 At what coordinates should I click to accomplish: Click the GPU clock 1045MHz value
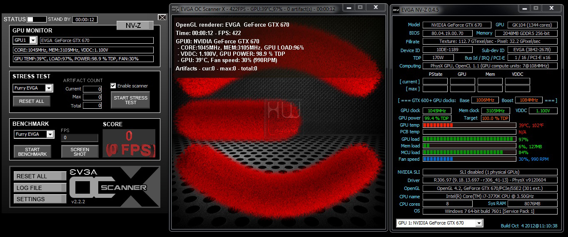[437, 111]
